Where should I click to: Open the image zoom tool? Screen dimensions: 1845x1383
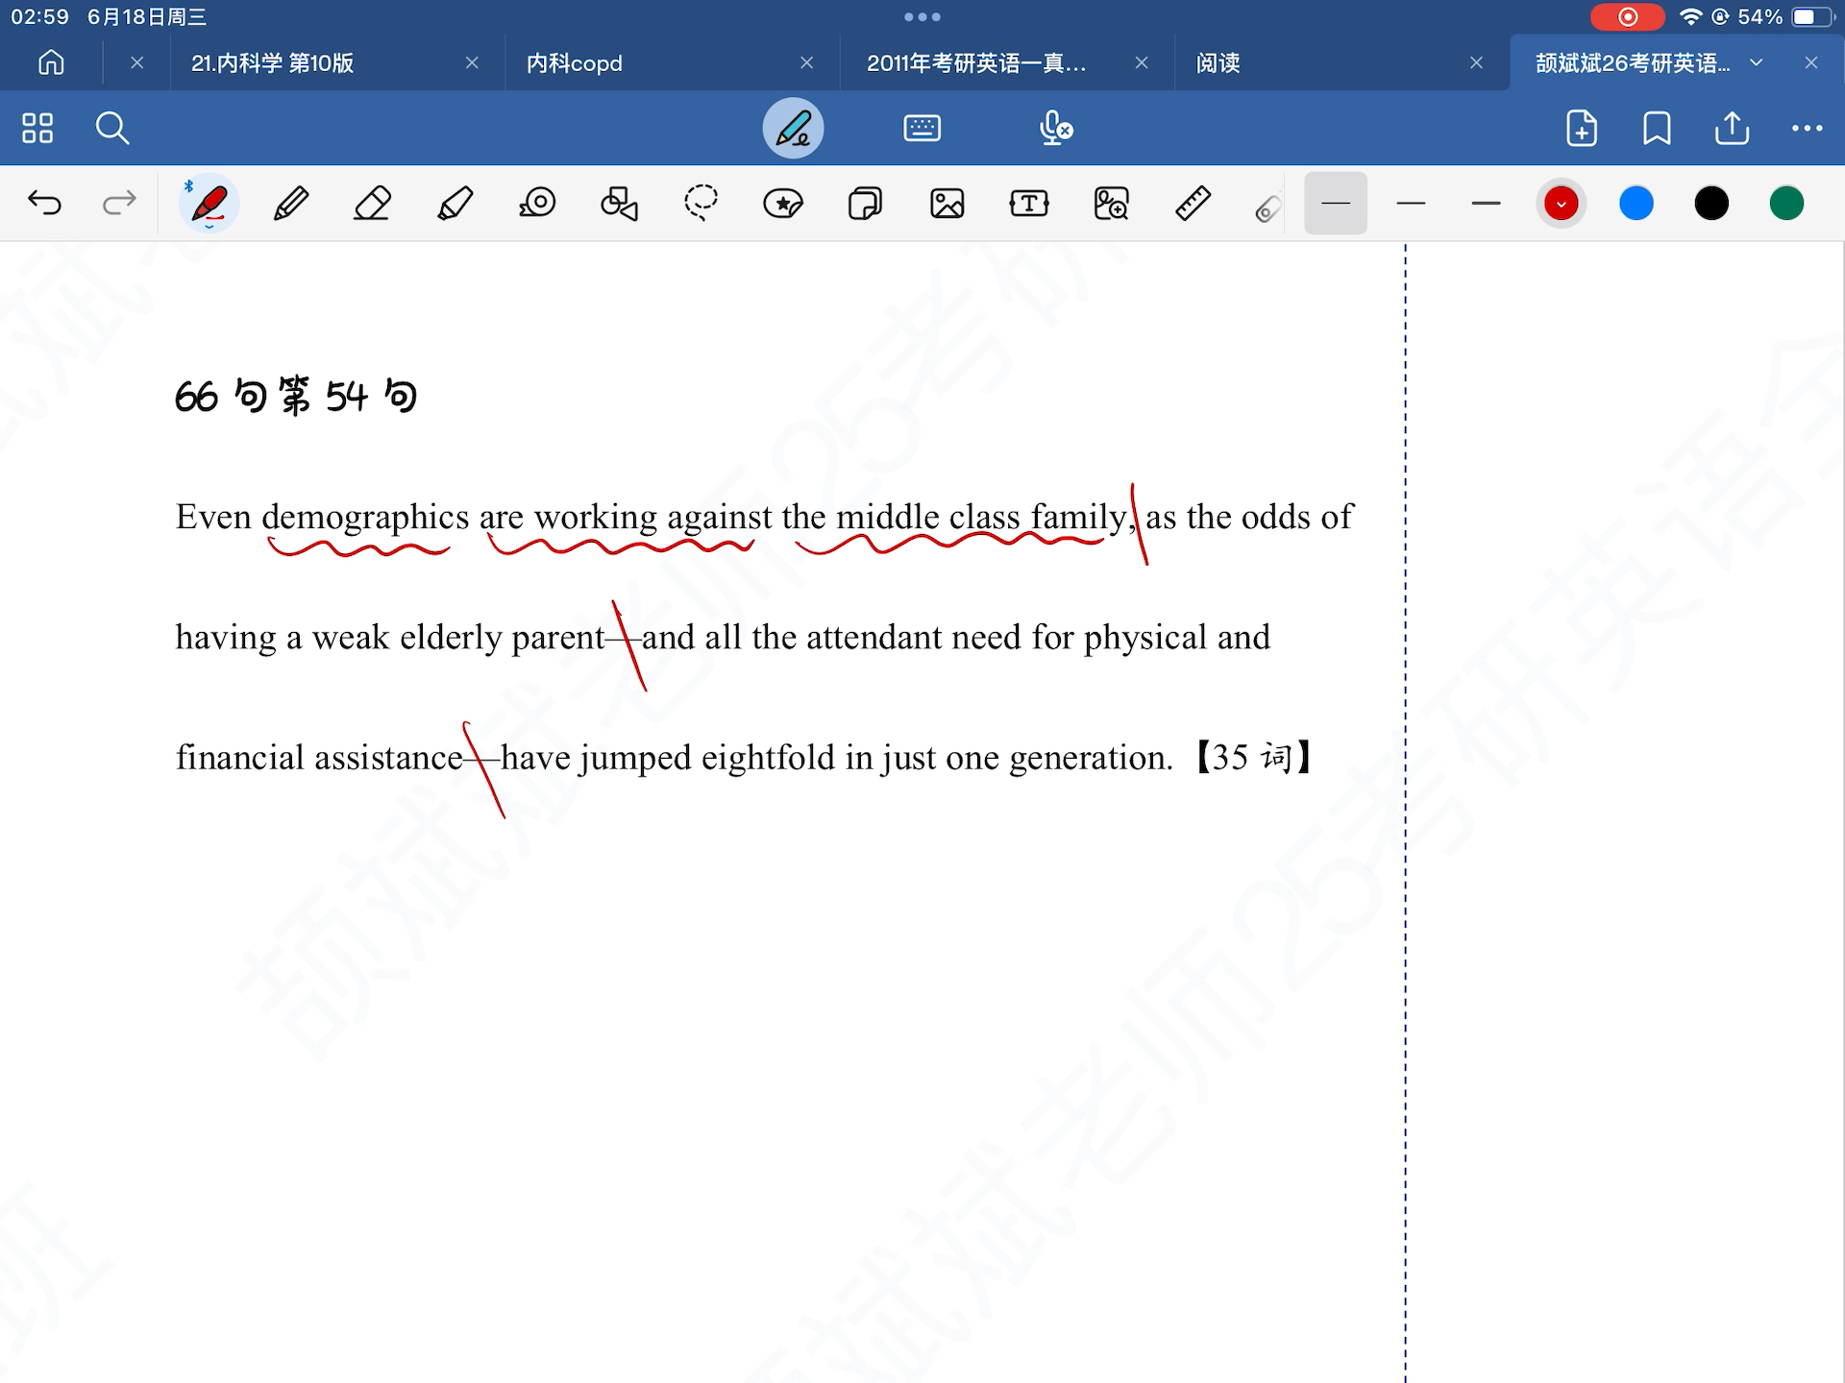pos(1111,204)
